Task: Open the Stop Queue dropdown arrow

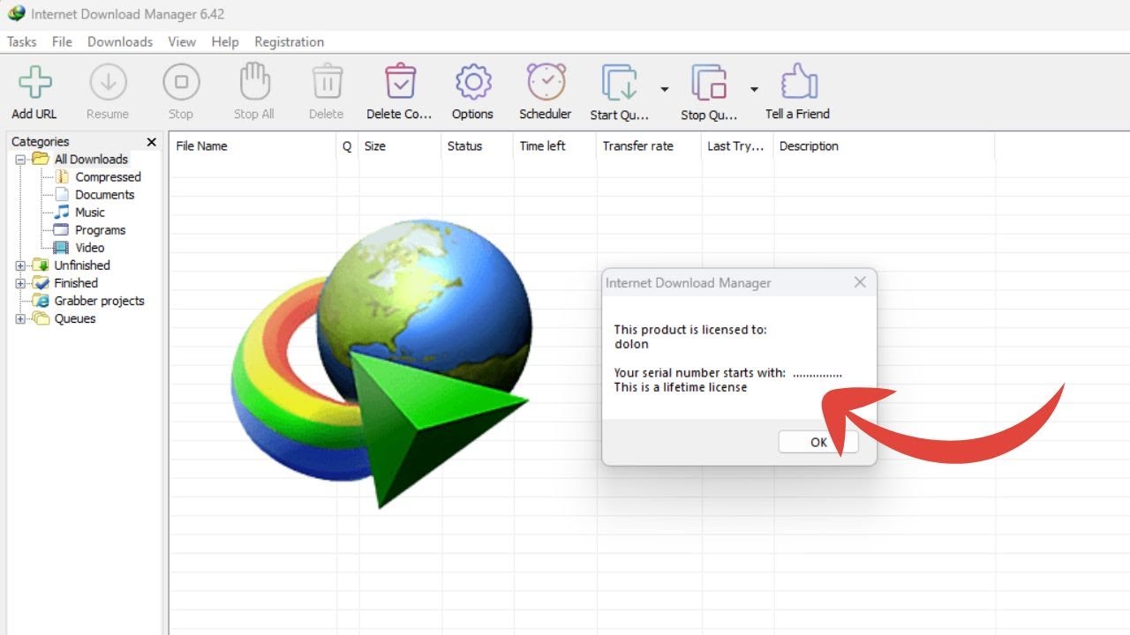Action: click(x=754, y=89)
